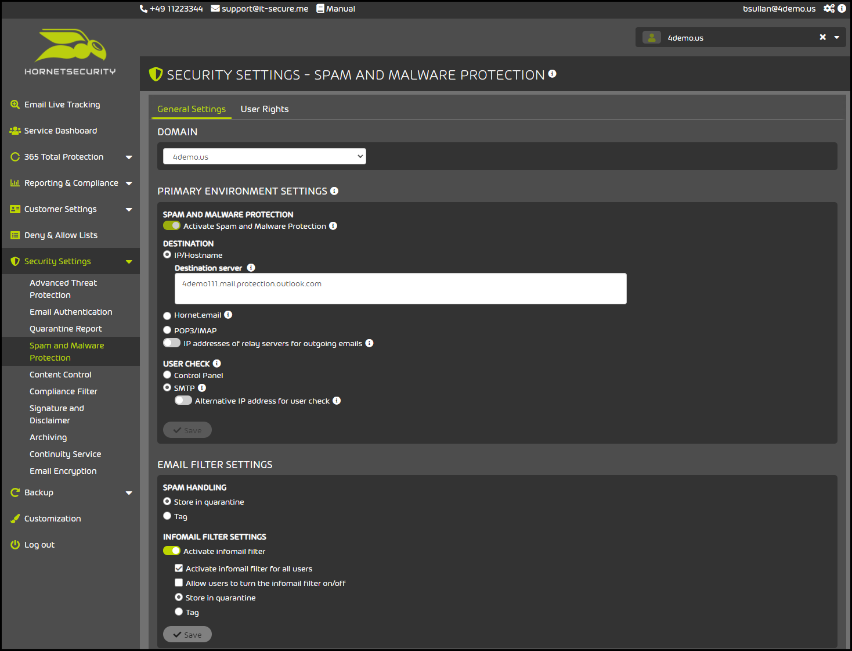This screenshot has width=852, height=651.
Task: Click the Deny & Allow Lists icon
Action: (15, 235)
